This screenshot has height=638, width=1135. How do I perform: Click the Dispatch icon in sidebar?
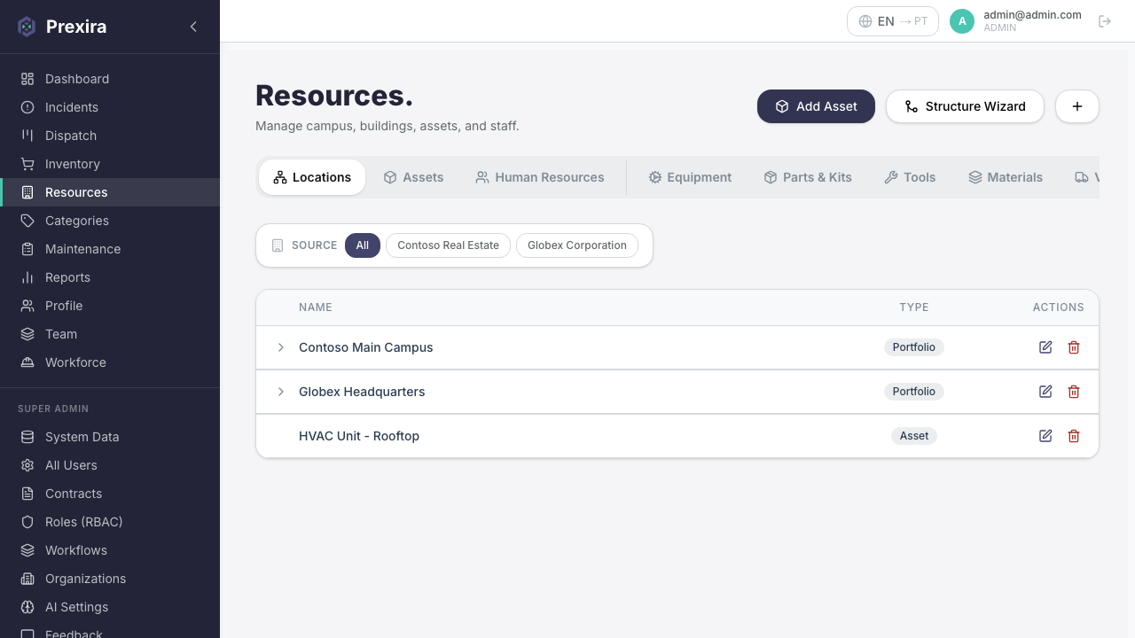coord(27,136)
